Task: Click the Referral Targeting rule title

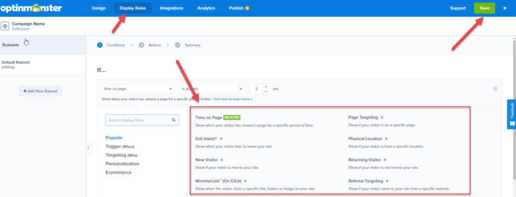Action: [366, 181]
